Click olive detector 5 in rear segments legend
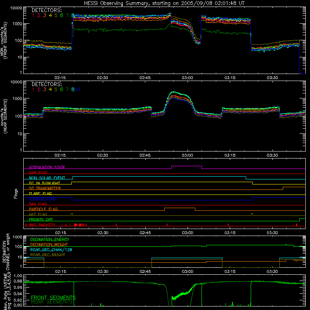 click(56, 90)
